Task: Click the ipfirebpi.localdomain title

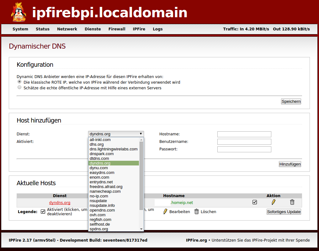Action: (x=110, y=13)
